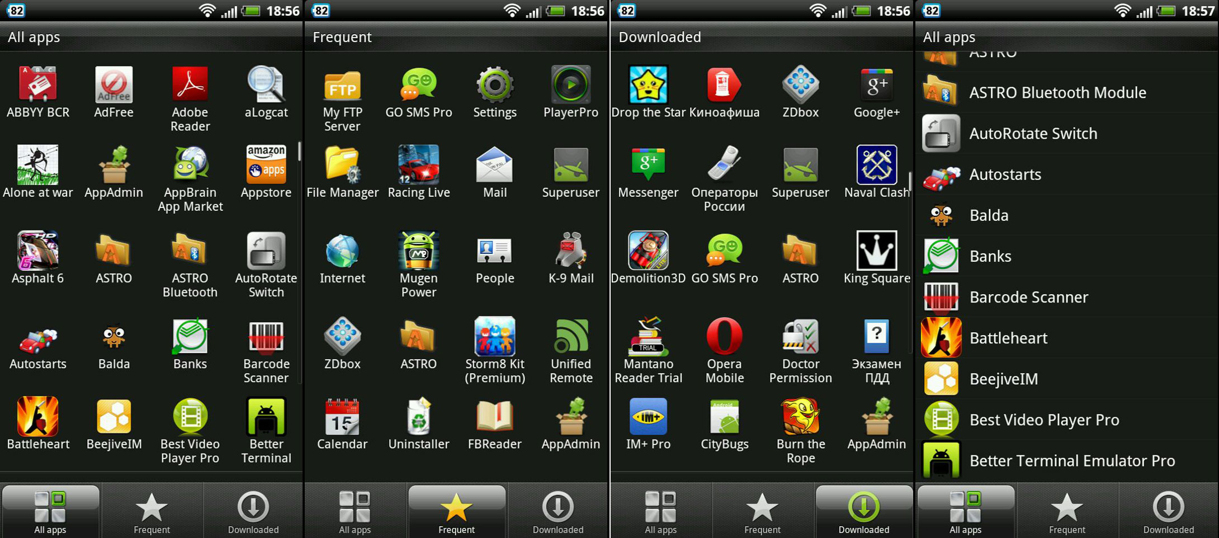
Task: Select Frequent tab on the Downloaded screen
Action: point(762,512)
